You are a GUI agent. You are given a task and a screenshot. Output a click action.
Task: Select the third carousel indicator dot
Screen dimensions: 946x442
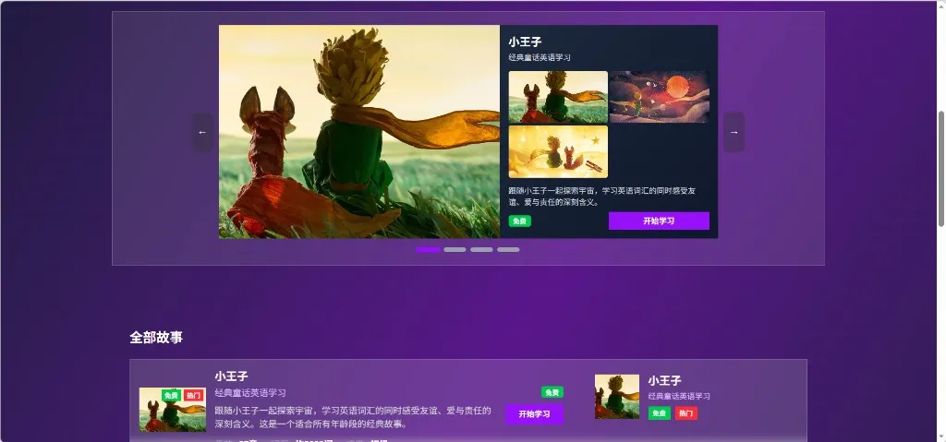click(x=481, y=250)
